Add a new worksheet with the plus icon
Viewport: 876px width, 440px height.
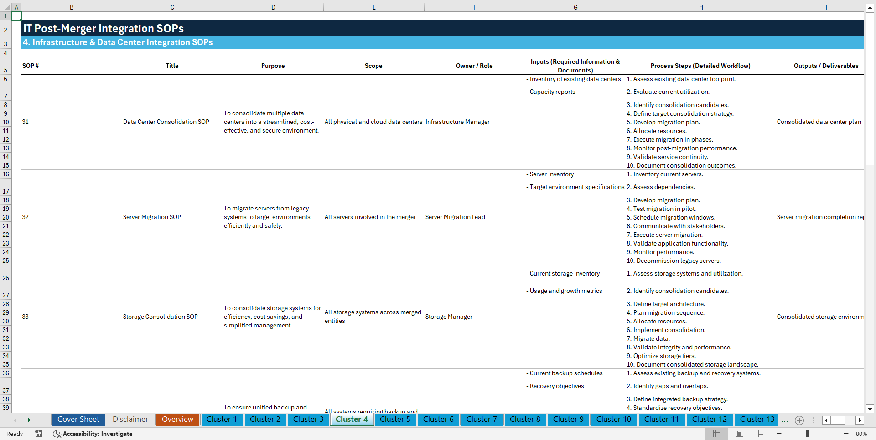point(799,420)
